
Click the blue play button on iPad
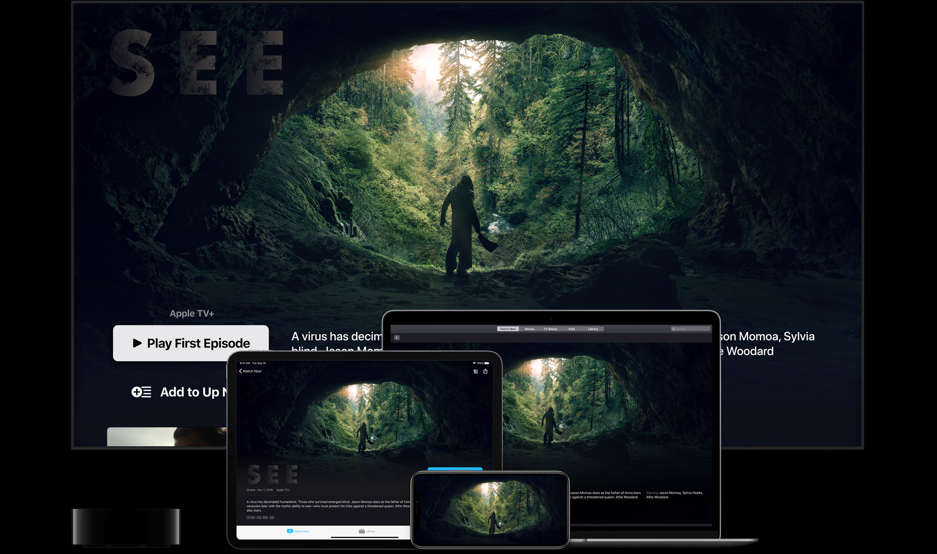[x=455, y=469]
